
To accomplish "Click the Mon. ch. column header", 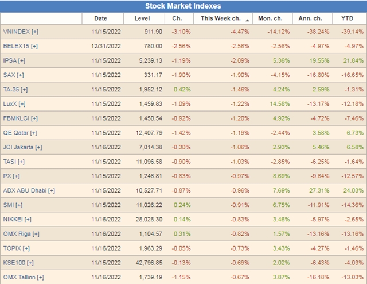I will 270,18.
